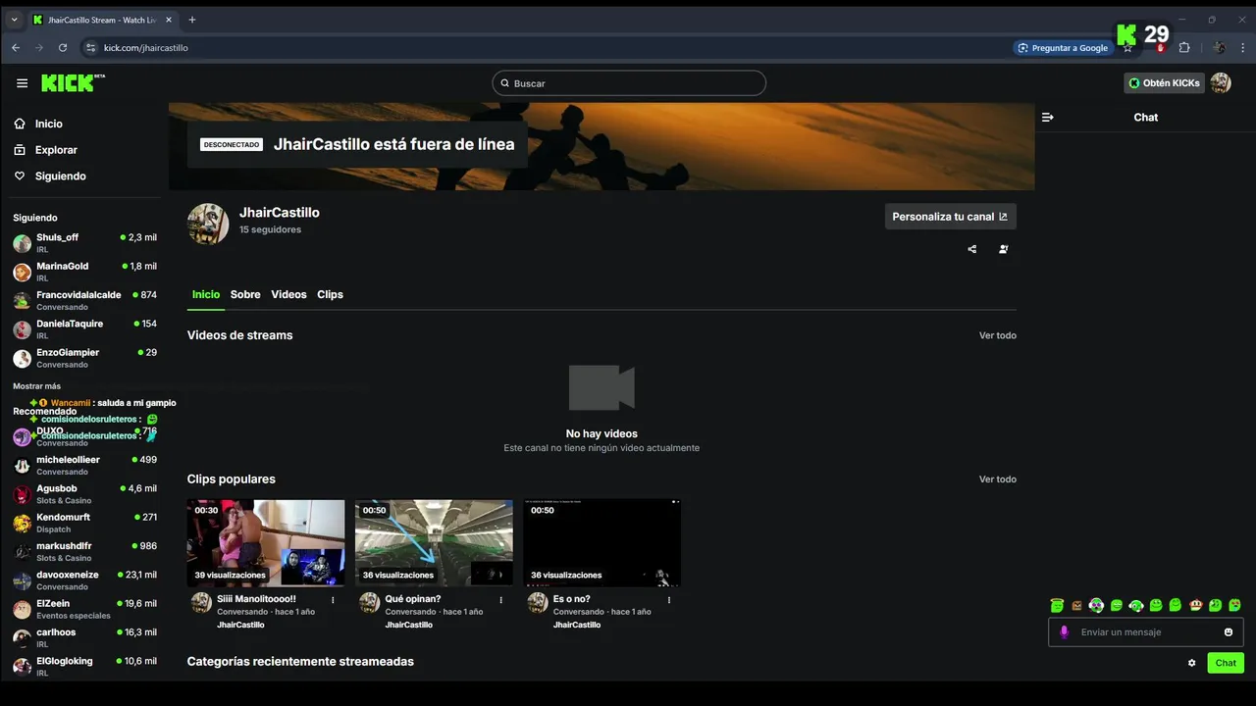Click Ver todo for Videos de streams
The height and width of the screenshot is (706, 1256).
998,335
